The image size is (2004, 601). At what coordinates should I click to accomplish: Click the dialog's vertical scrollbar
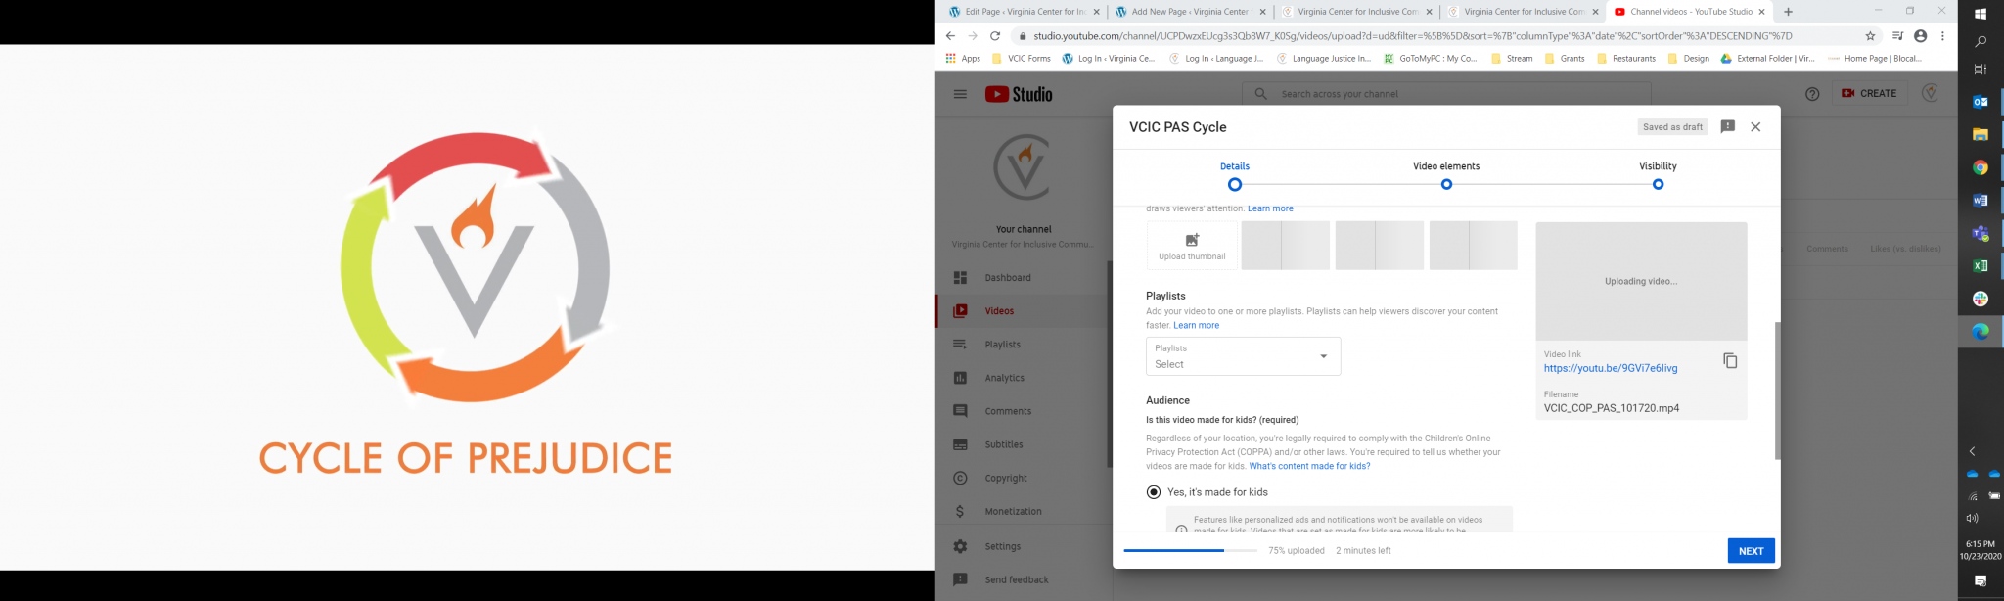point(1777,391)
